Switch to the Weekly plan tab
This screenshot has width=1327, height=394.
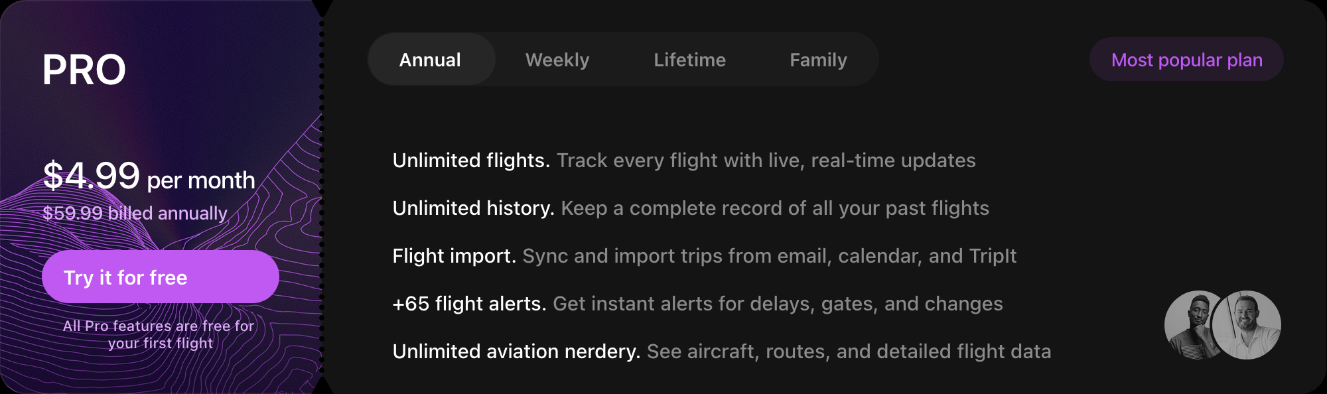click(x=557, y=60)
